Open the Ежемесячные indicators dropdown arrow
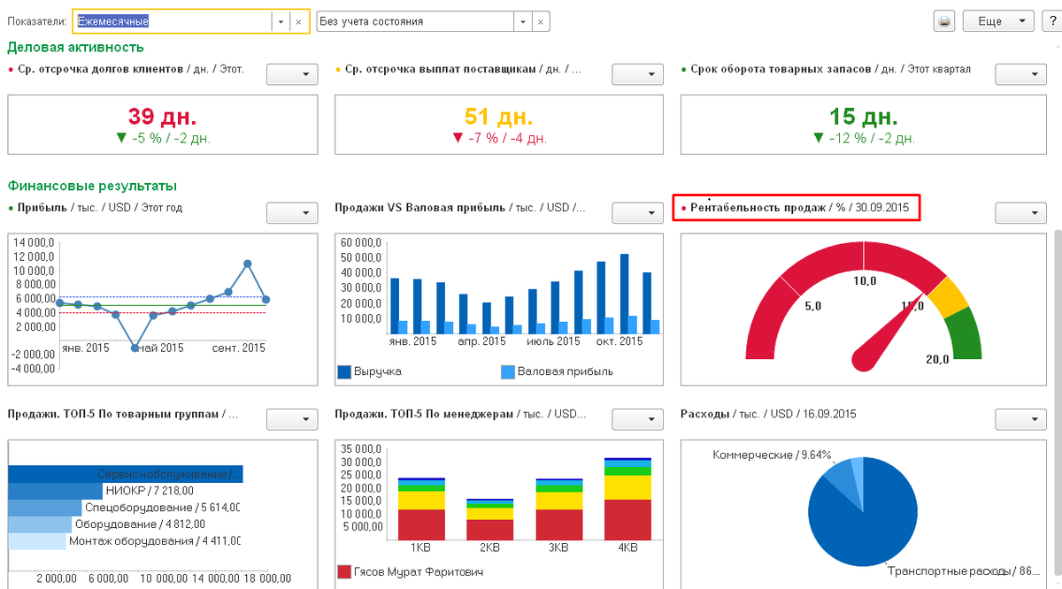 pyautogui.click(x=281, y=21)
